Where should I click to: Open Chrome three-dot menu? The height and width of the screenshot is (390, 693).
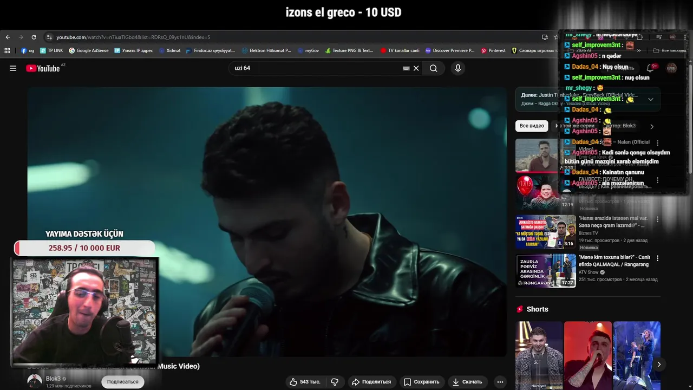[684, 37]
